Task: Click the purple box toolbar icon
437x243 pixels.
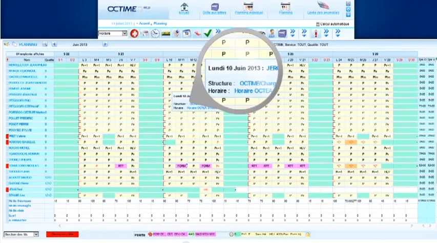Action: click(x=282, y=33)
